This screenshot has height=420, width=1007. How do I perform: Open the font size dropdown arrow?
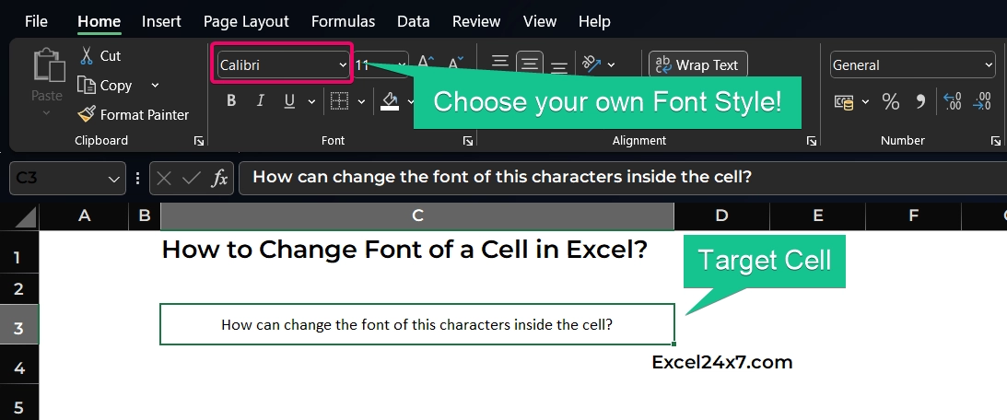[402, 64]
